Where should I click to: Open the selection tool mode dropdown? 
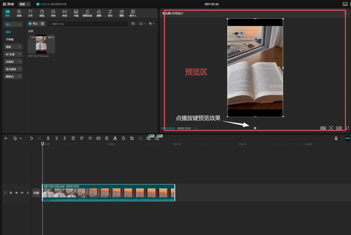coord(20,139)
